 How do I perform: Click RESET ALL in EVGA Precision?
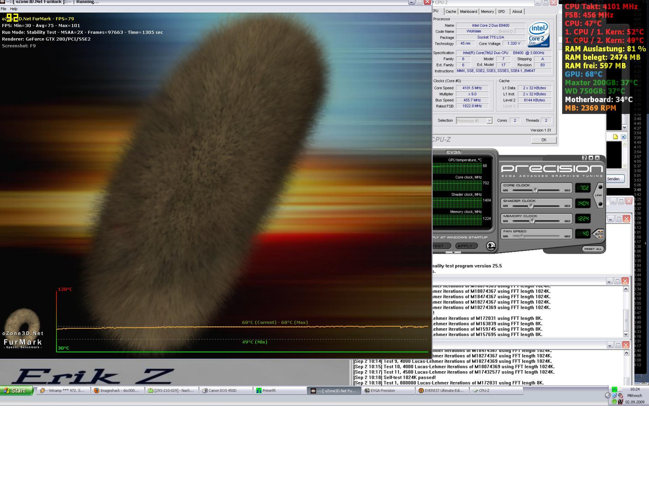(593, 249)
